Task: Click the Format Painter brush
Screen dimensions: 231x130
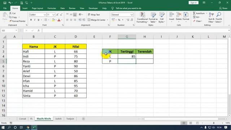Action: (10, 21)
